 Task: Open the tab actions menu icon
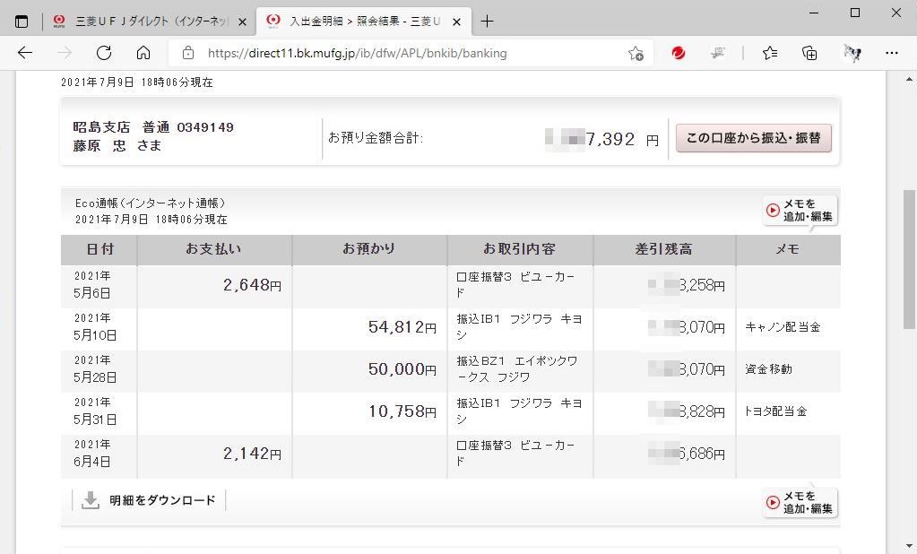[x=21, y=22]
